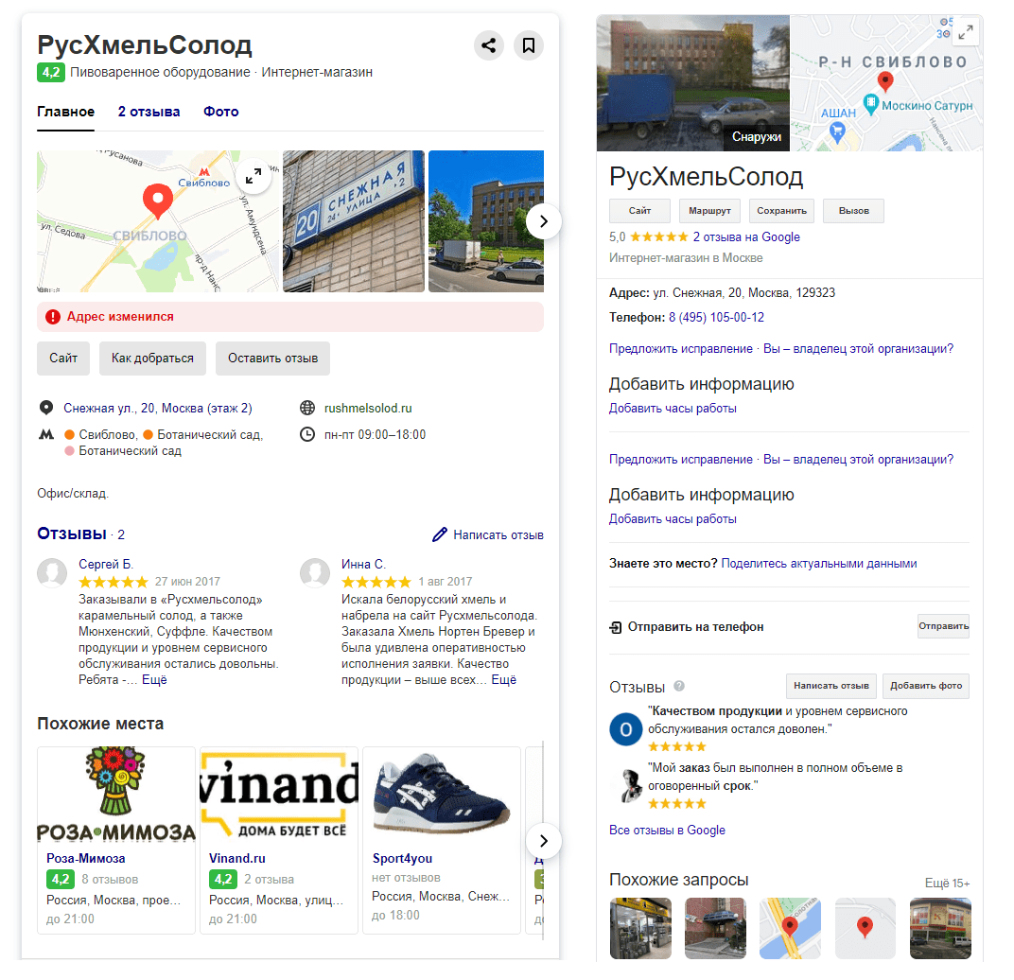Click the send-to-phone icon
Viewport: 1014px width, 980px height.
click(x=616, y=627)
